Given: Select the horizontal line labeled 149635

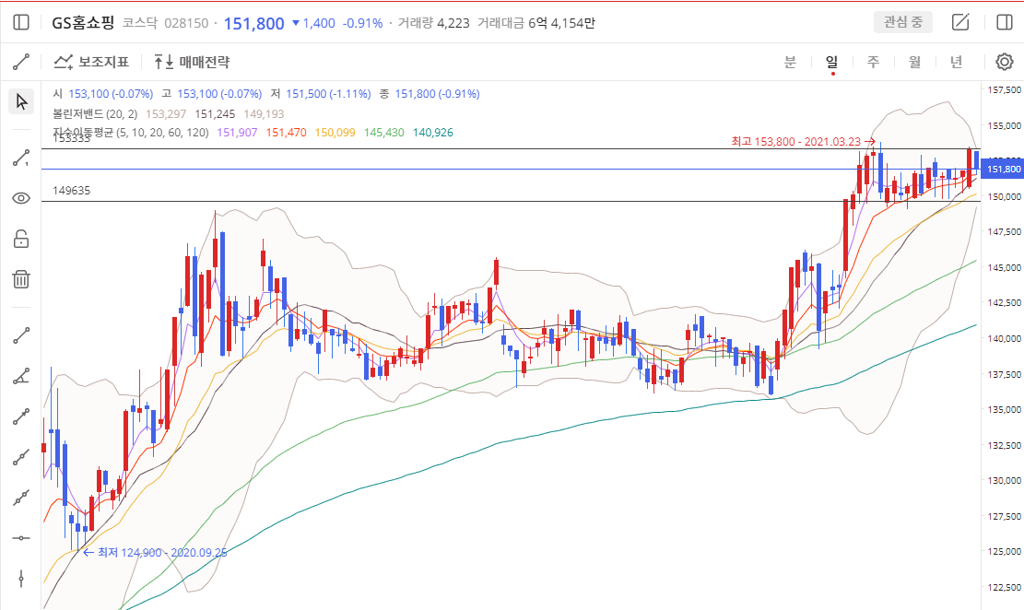Looking at the screenshot, I should click(x=511, y=201).
